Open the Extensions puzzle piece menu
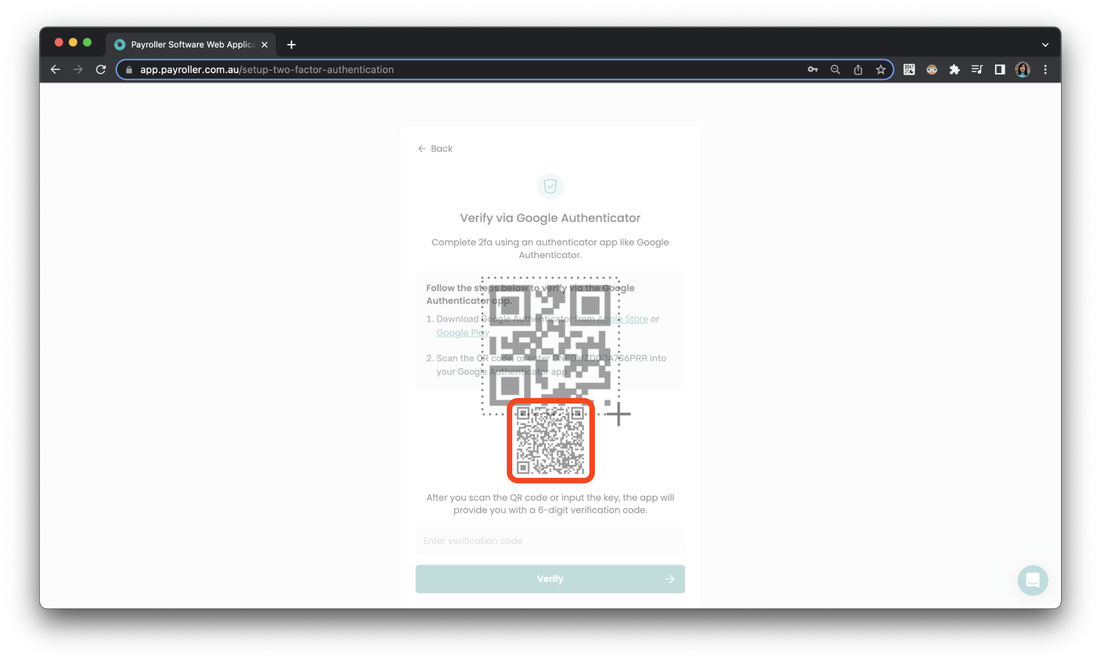The height and width of the screenshot is (661, 1101). point(954,70)
